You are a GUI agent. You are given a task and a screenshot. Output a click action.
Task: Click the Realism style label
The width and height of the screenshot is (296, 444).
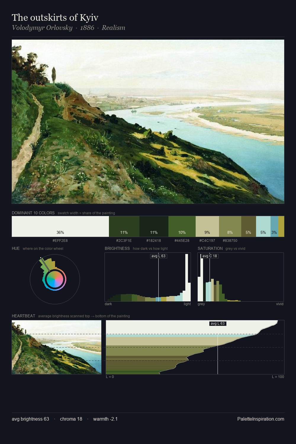click(x=113, y=28)
